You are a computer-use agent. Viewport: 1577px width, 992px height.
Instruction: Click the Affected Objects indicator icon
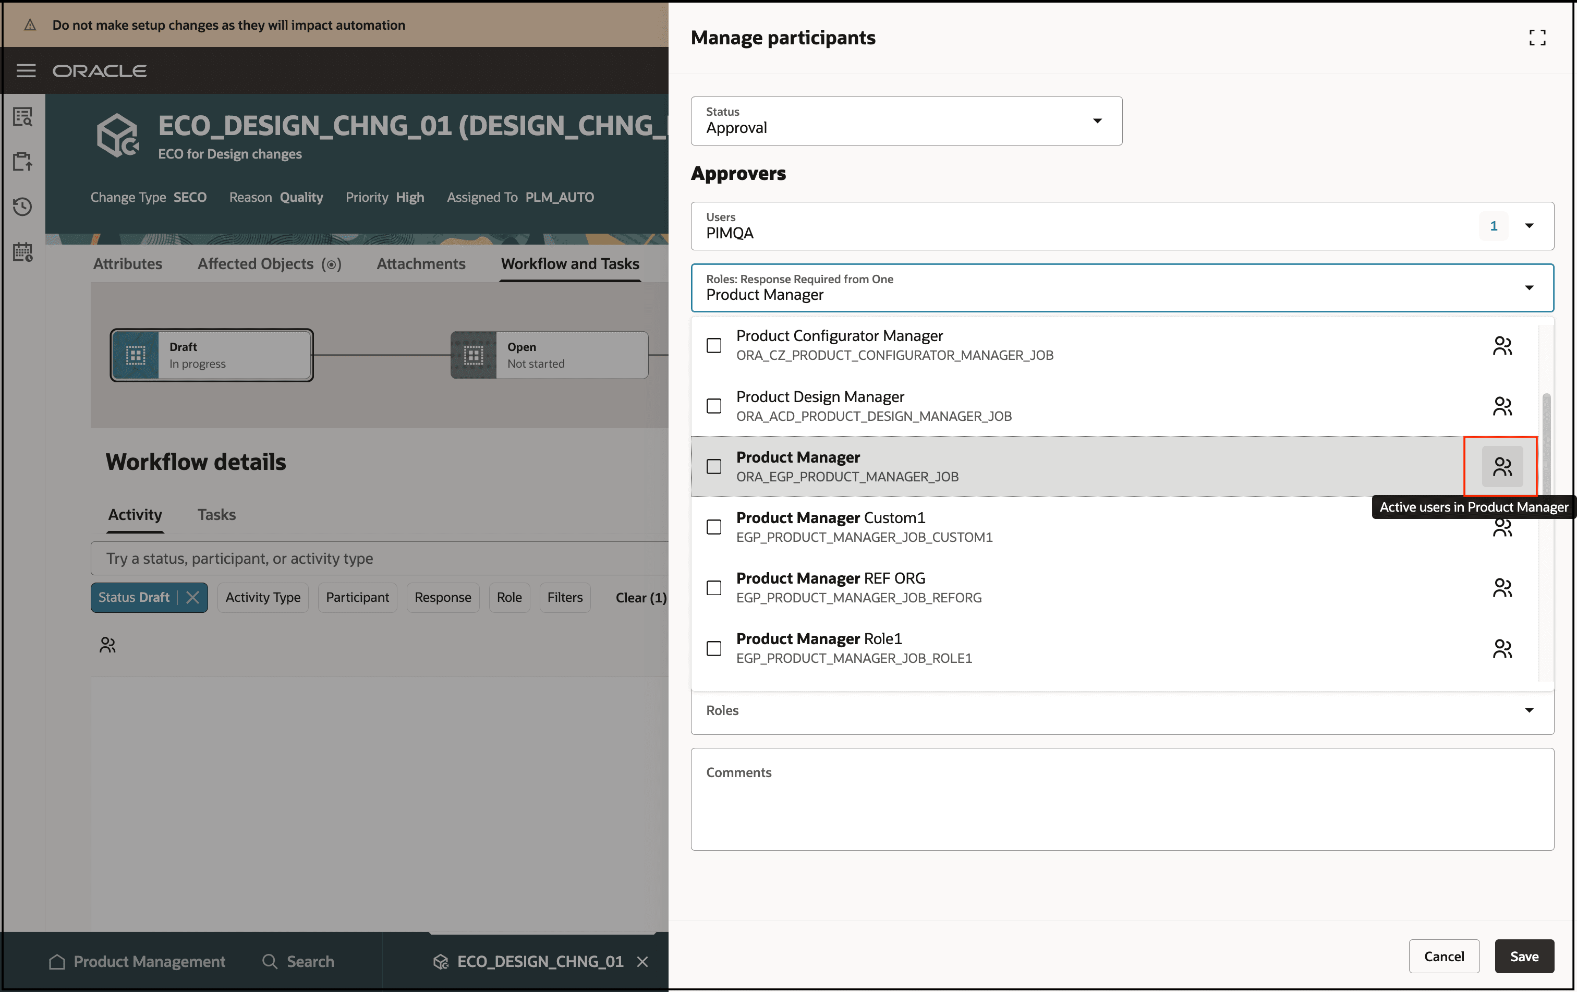tap(331, 264)
